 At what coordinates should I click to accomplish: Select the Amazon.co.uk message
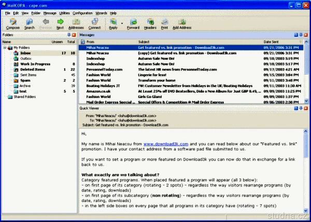click(191, 91)
